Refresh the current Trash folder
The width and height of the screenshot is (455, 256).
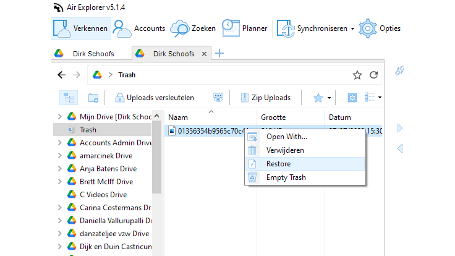coord(373,75)
